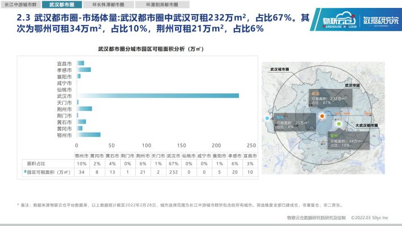The width and height of the screenshot is (402, 226).
Task: Click the 鄂州 info box showing 34万m²
Action: (348, 140)
